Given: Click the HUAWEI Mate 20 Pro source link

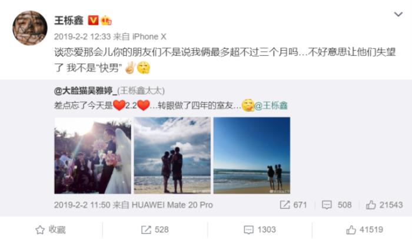Looking at the screenshot, I should 172,205.
